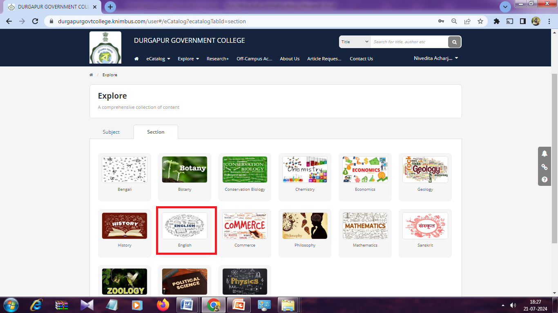This screenshot has height=313, width=558.
Task: Bookmark this page with star icon
Action: click(x=480, y=21)
